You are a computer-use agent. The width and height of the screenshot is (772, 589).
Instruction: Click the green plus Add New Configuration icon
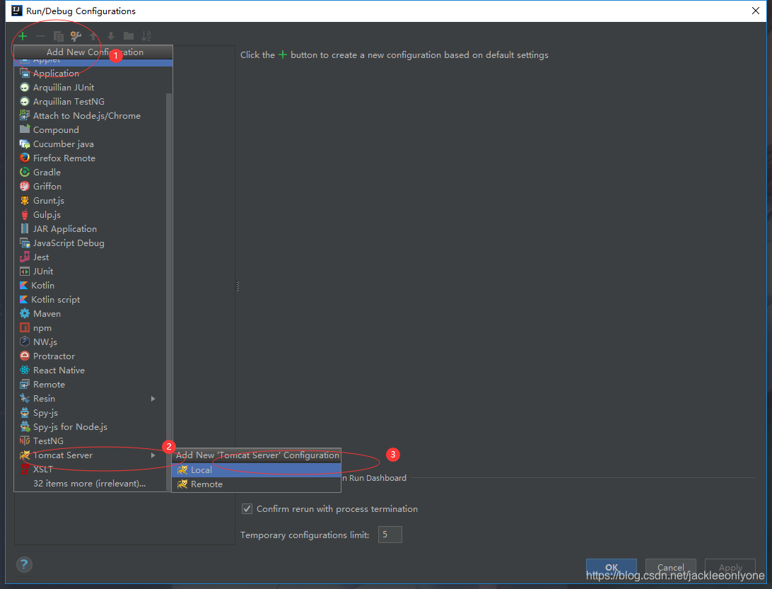pos(23,36)
